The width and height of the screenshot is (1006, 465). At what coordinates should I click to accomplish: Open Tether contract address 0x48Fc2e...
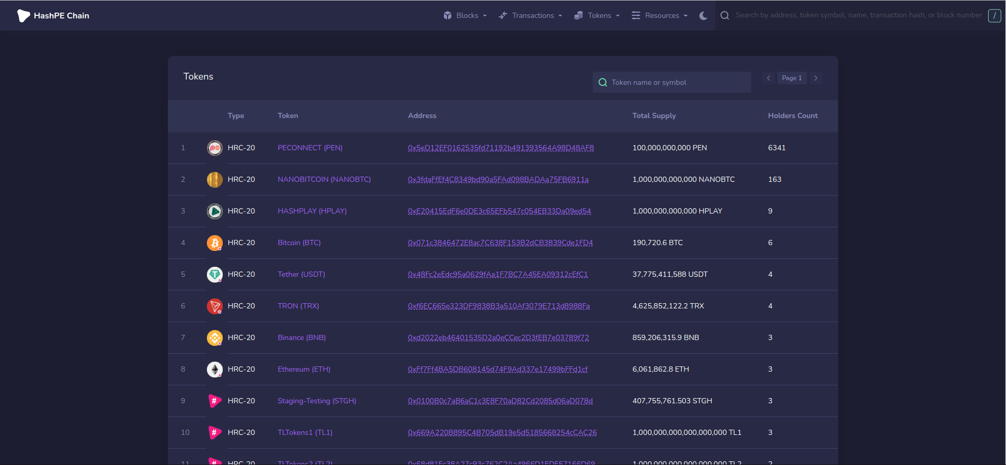(x=497, y=274)
